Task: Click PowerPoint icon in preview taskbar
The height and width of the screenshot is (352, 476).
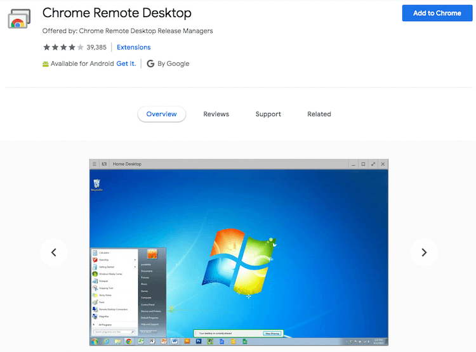Action: pyautogui.click(x=164, y=342)
